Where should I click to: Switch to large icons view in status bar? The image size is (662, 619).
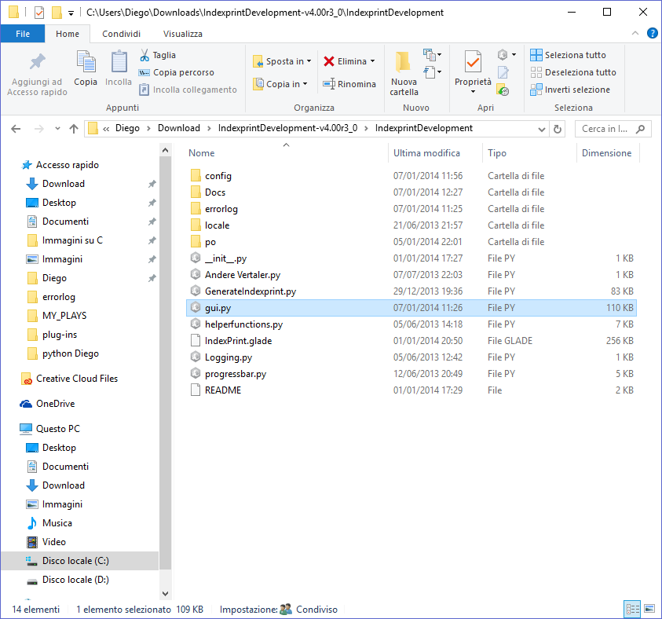(x=649, y=609)
